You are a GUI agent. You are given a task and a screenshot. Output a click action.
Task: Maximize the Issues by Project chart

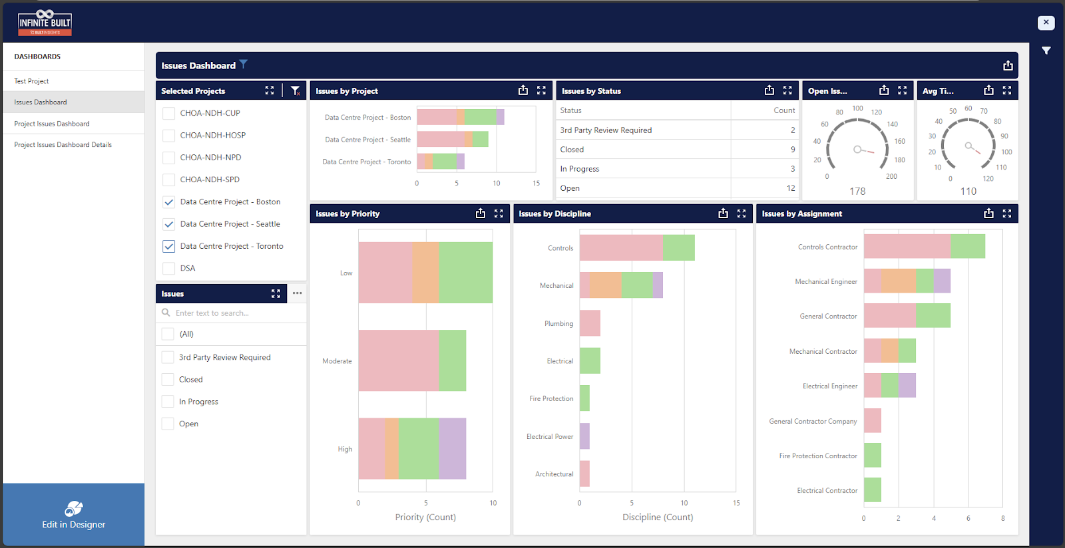(x=541, y=90)
